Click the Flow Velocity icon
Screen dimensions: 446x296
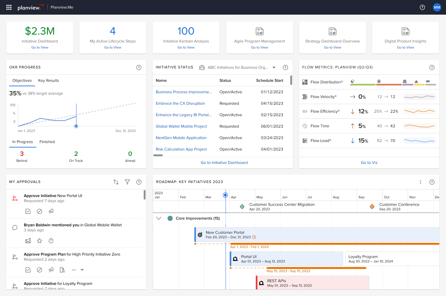[x=305, y=97]
